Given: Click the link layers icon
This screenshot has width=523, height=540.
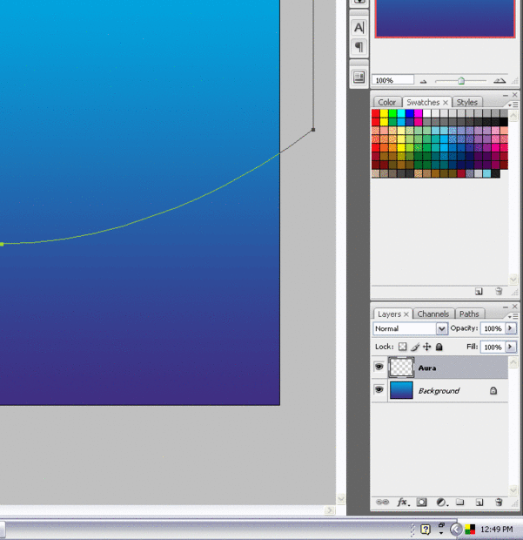Looking at the screenshot, I should tap(382, 503).
